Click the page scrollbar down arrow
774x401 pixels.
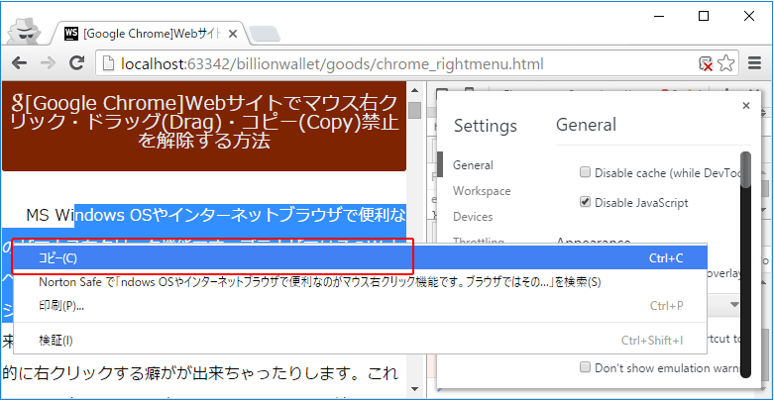[x=414, y=389]
